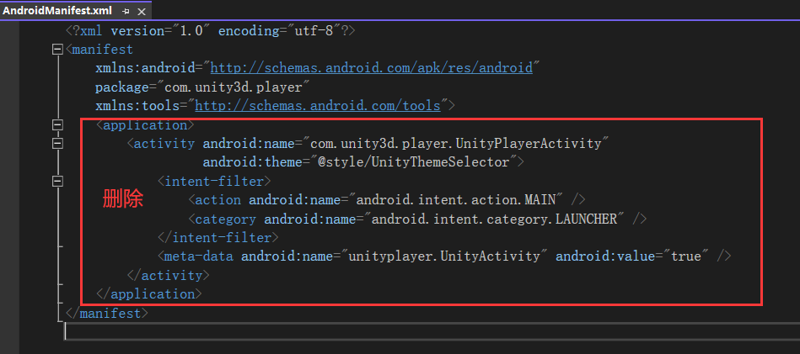
Task: Collapse the manifest element
Action: [57, 50]
